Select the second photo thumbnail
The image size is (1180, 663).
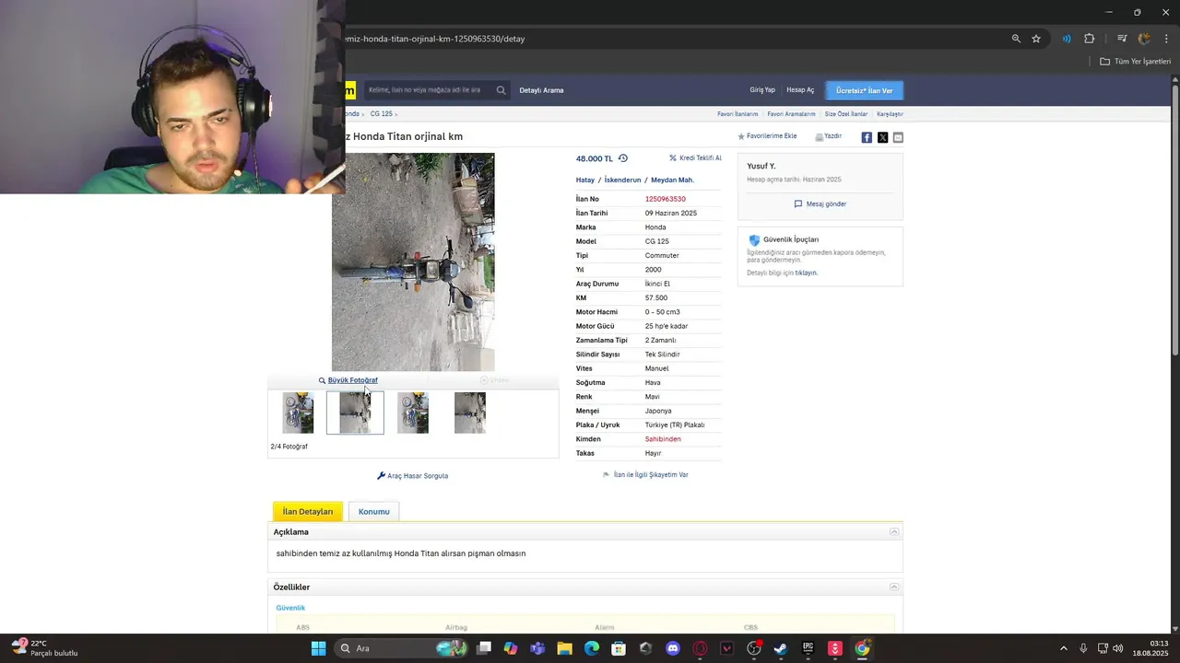pyautogui.click(x=355, y=413)
